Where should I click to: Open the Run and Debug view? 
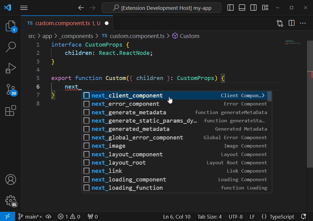point(11,68)
